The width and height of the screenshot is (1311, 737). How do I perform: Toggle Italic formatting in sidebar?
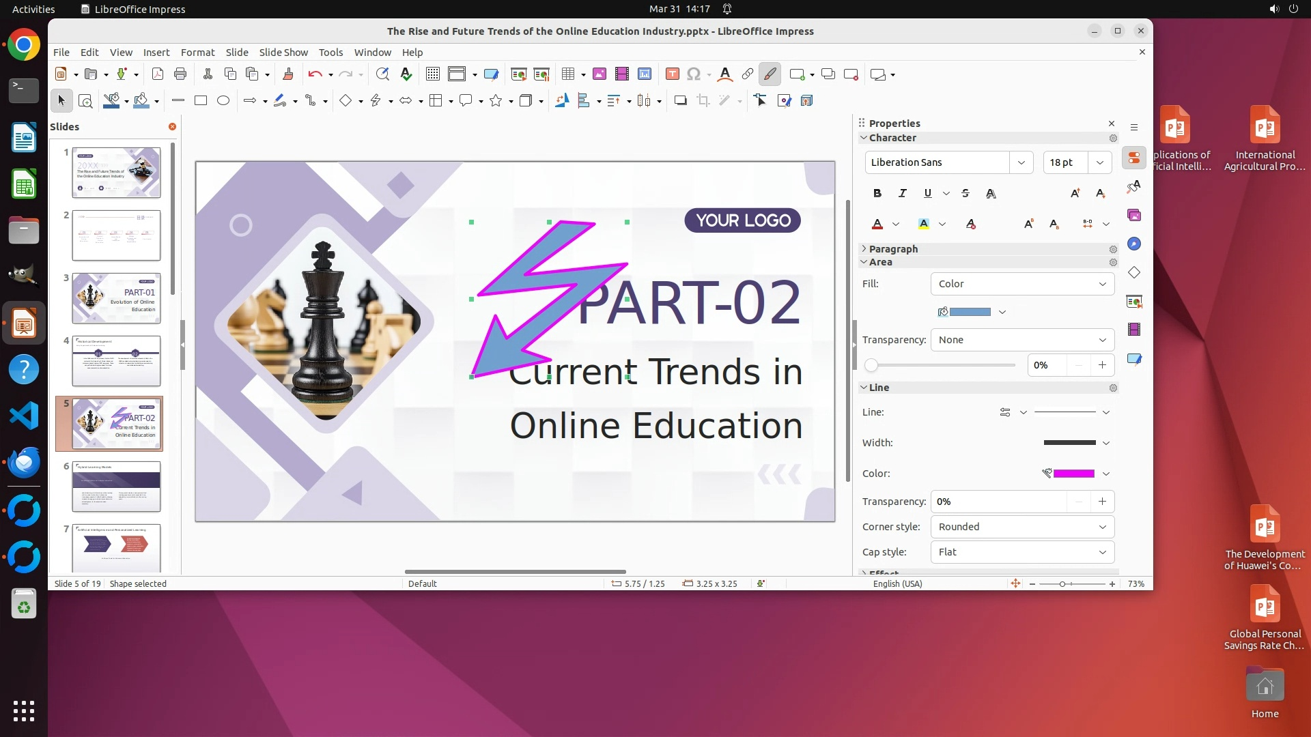[903, 194]
